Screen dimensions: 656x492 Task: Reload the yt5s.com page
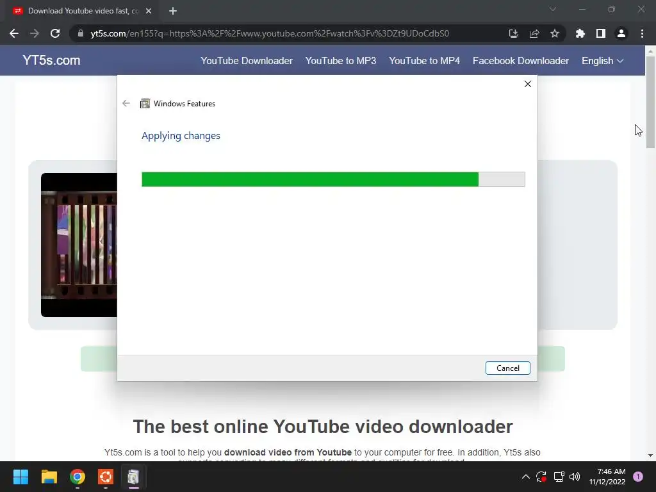[55, 33]
